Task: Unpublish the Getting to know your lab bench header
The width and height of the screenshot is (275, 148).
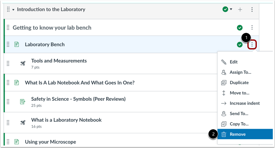Action: 240,28
